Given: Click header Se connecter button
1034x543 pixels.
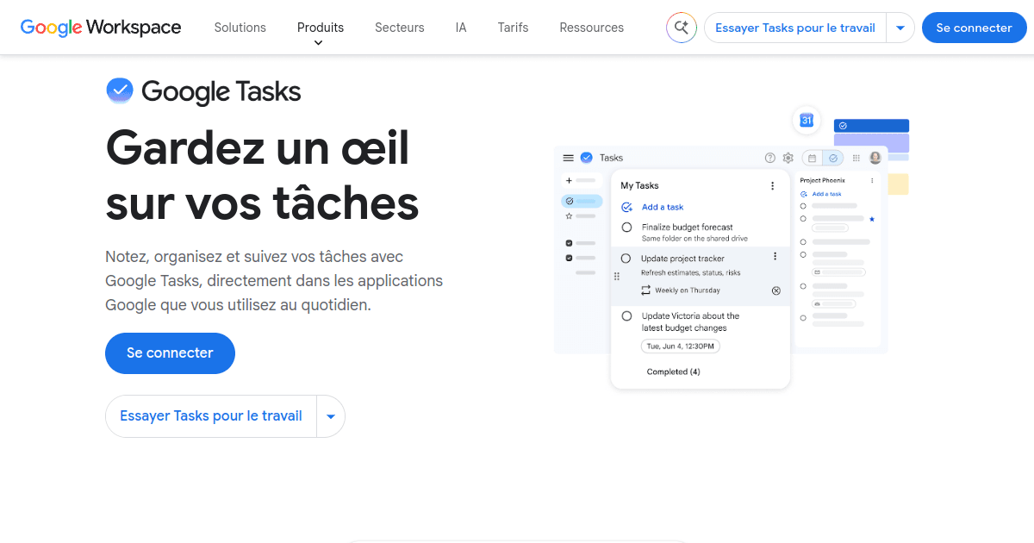Looking at the screenshot, I should point(975,28).
